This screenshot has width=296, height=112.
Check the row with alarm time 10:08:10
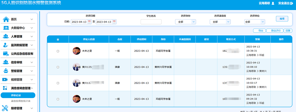coord(58,67)
